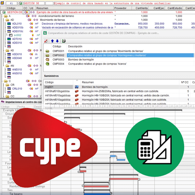
Task: Click the folder icon of chapter C
Action: coord(6,81)
